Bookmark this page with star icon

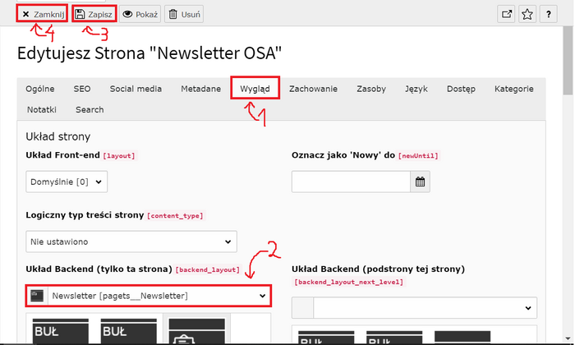tap(527, 14)
